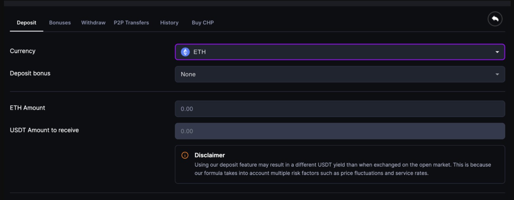
Task: Select the Deposit tab
Action: point(26,23)
